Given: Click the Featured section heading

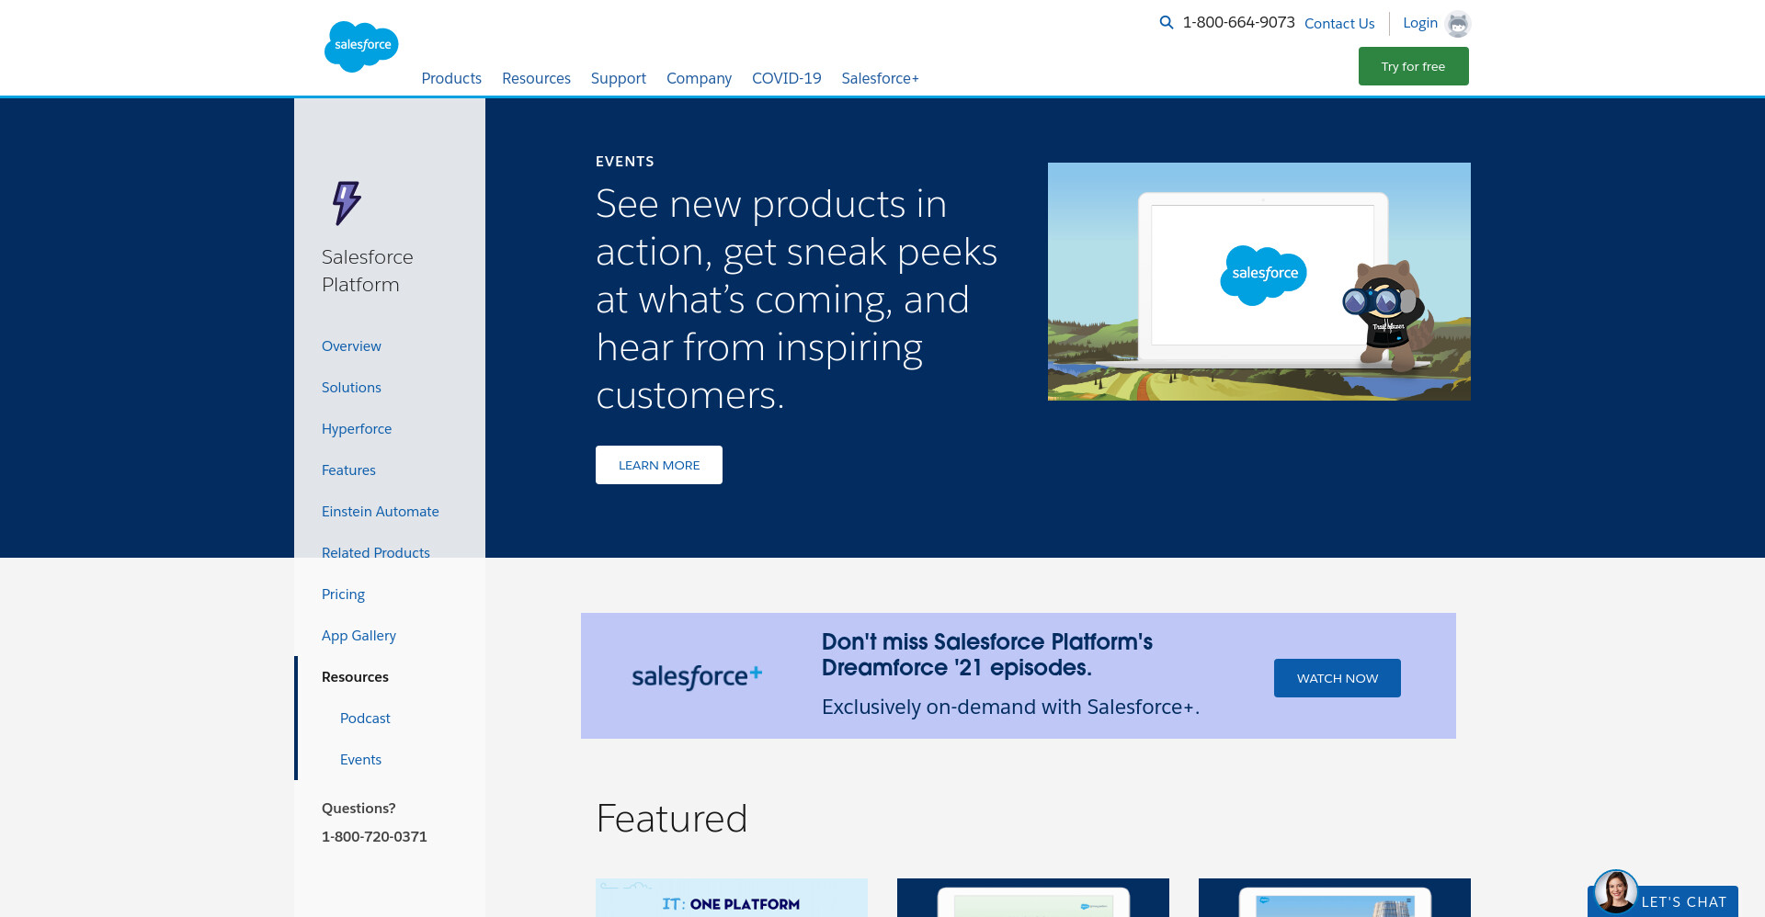Looking at the screenshot, I should click(672, 819).
